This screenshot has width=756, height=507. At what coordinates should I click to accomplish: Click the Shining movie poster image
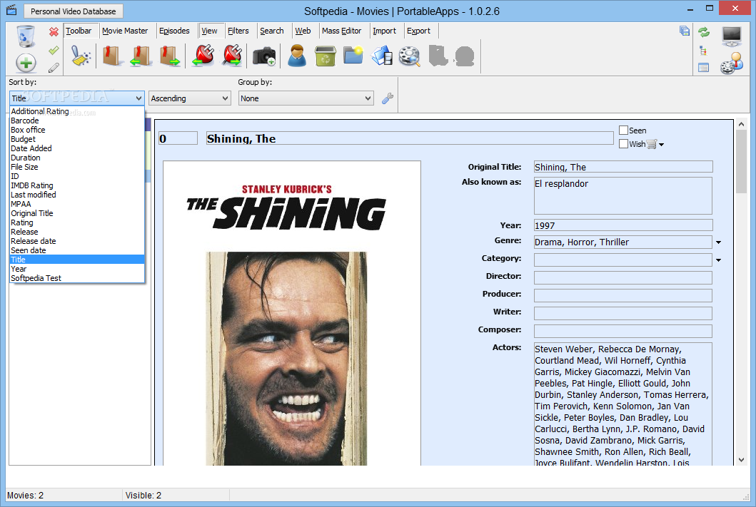point(292,314)
